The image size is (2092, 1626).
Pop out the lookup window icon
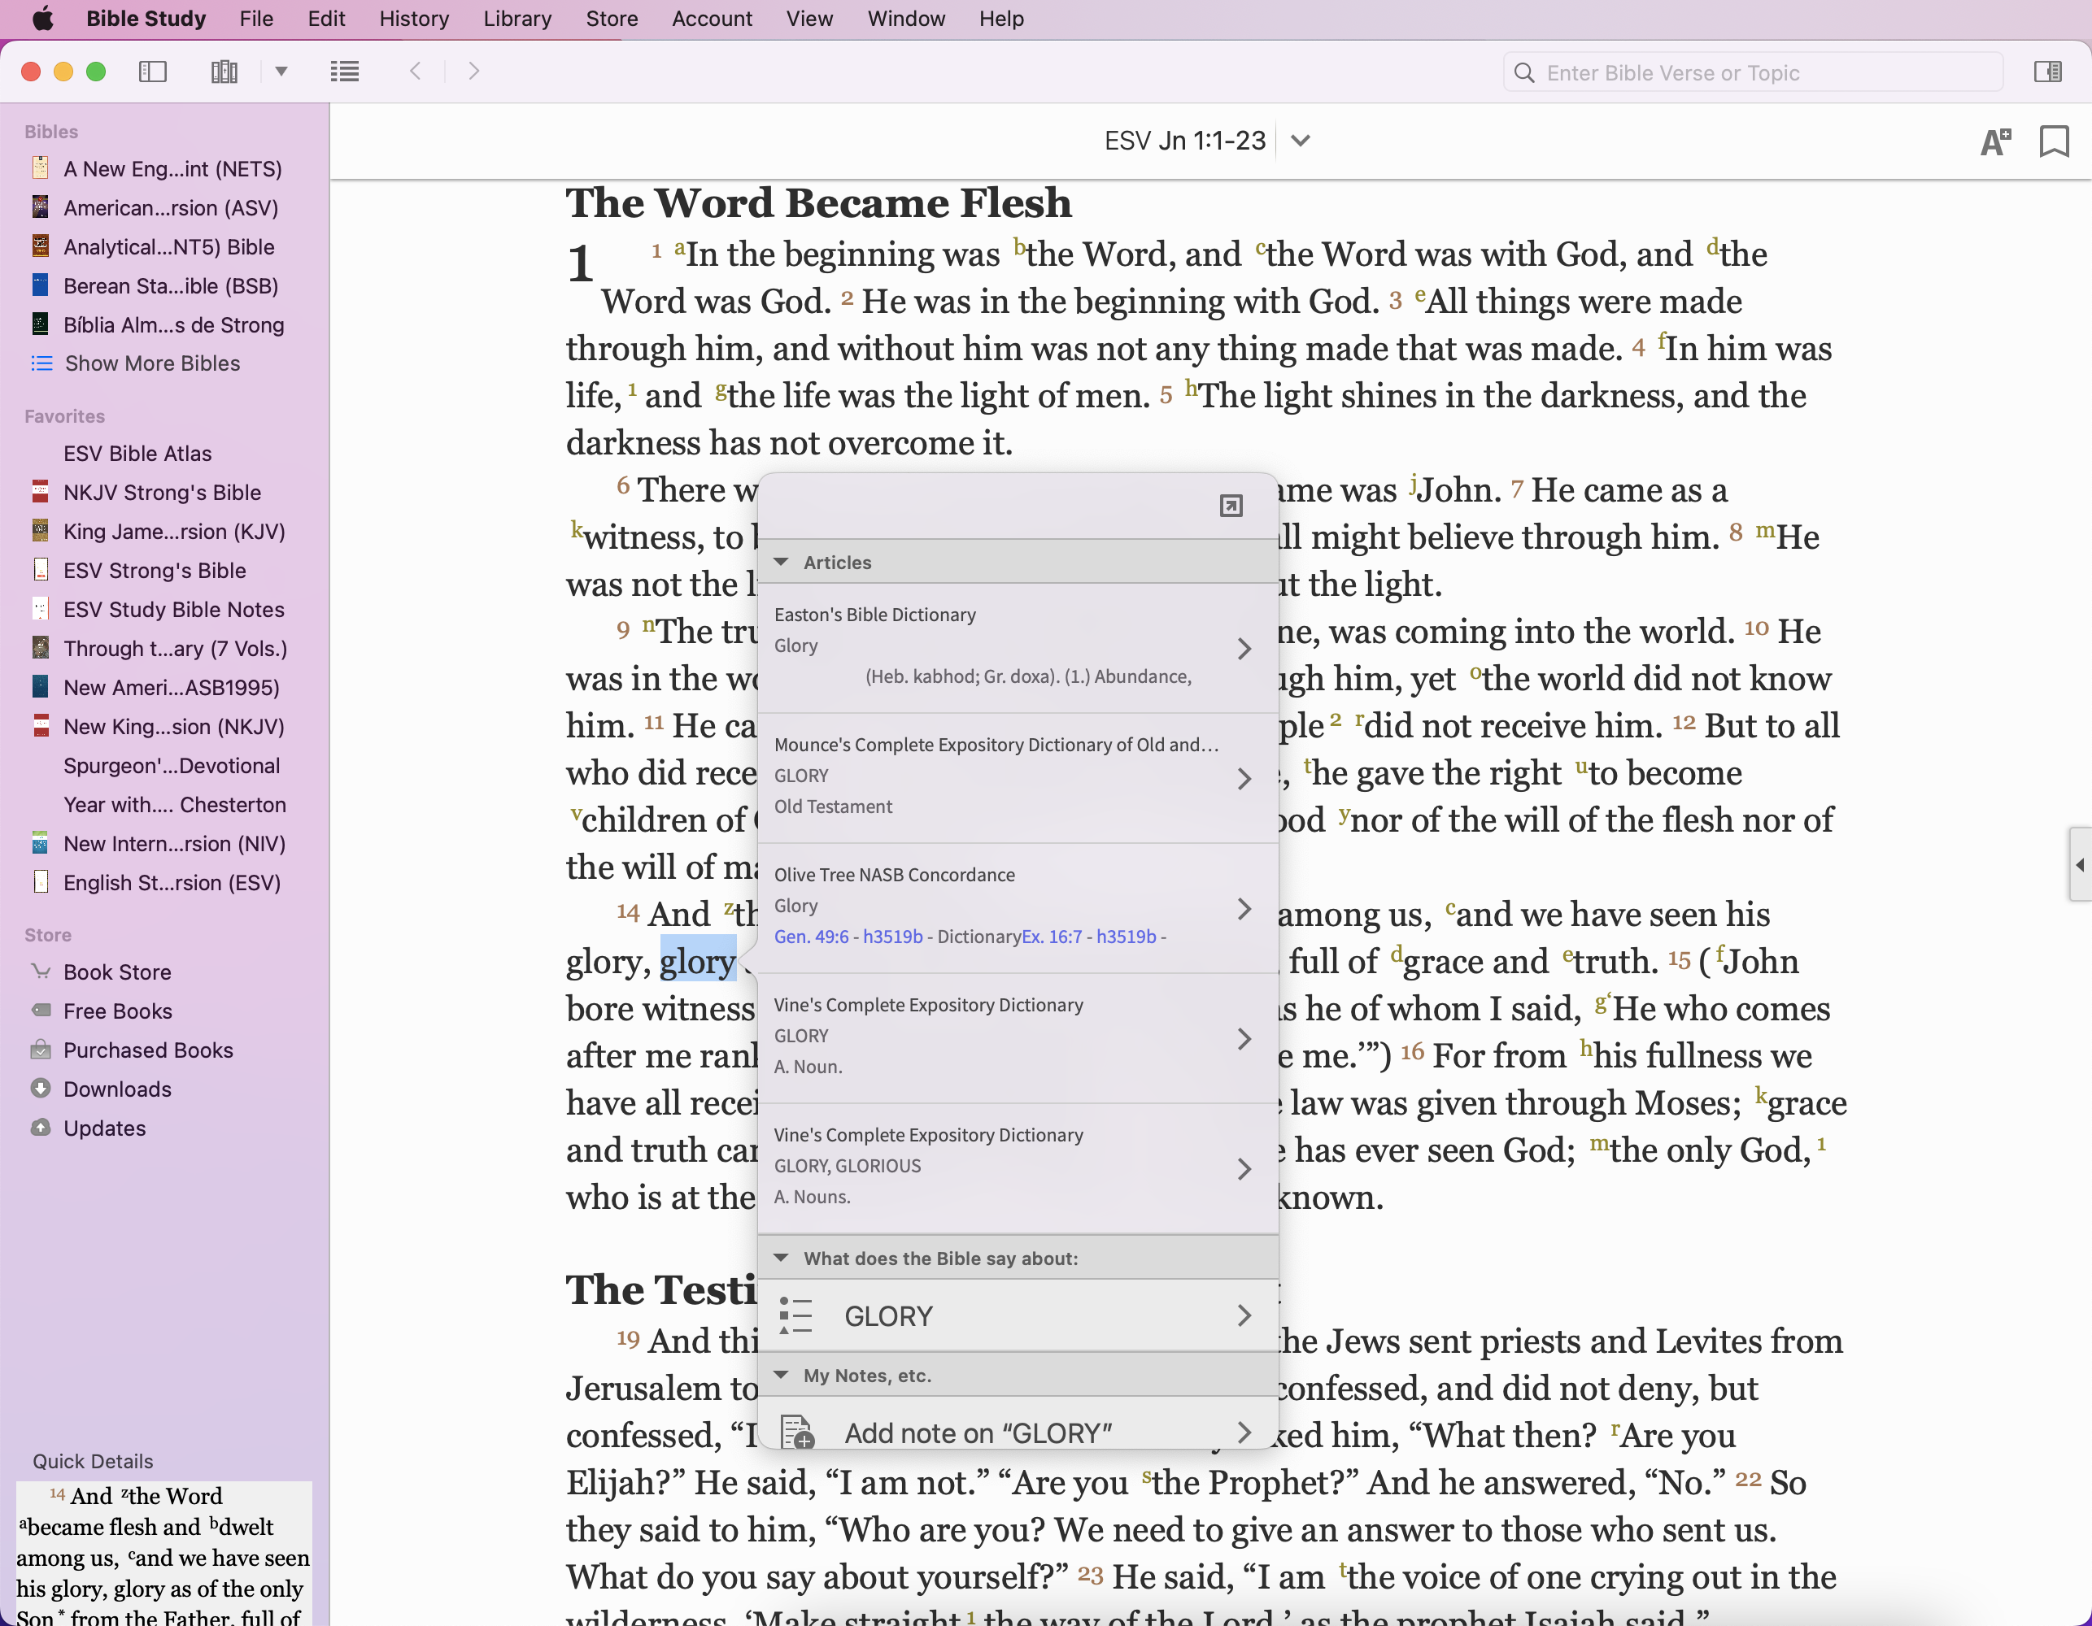(1231, 506)
